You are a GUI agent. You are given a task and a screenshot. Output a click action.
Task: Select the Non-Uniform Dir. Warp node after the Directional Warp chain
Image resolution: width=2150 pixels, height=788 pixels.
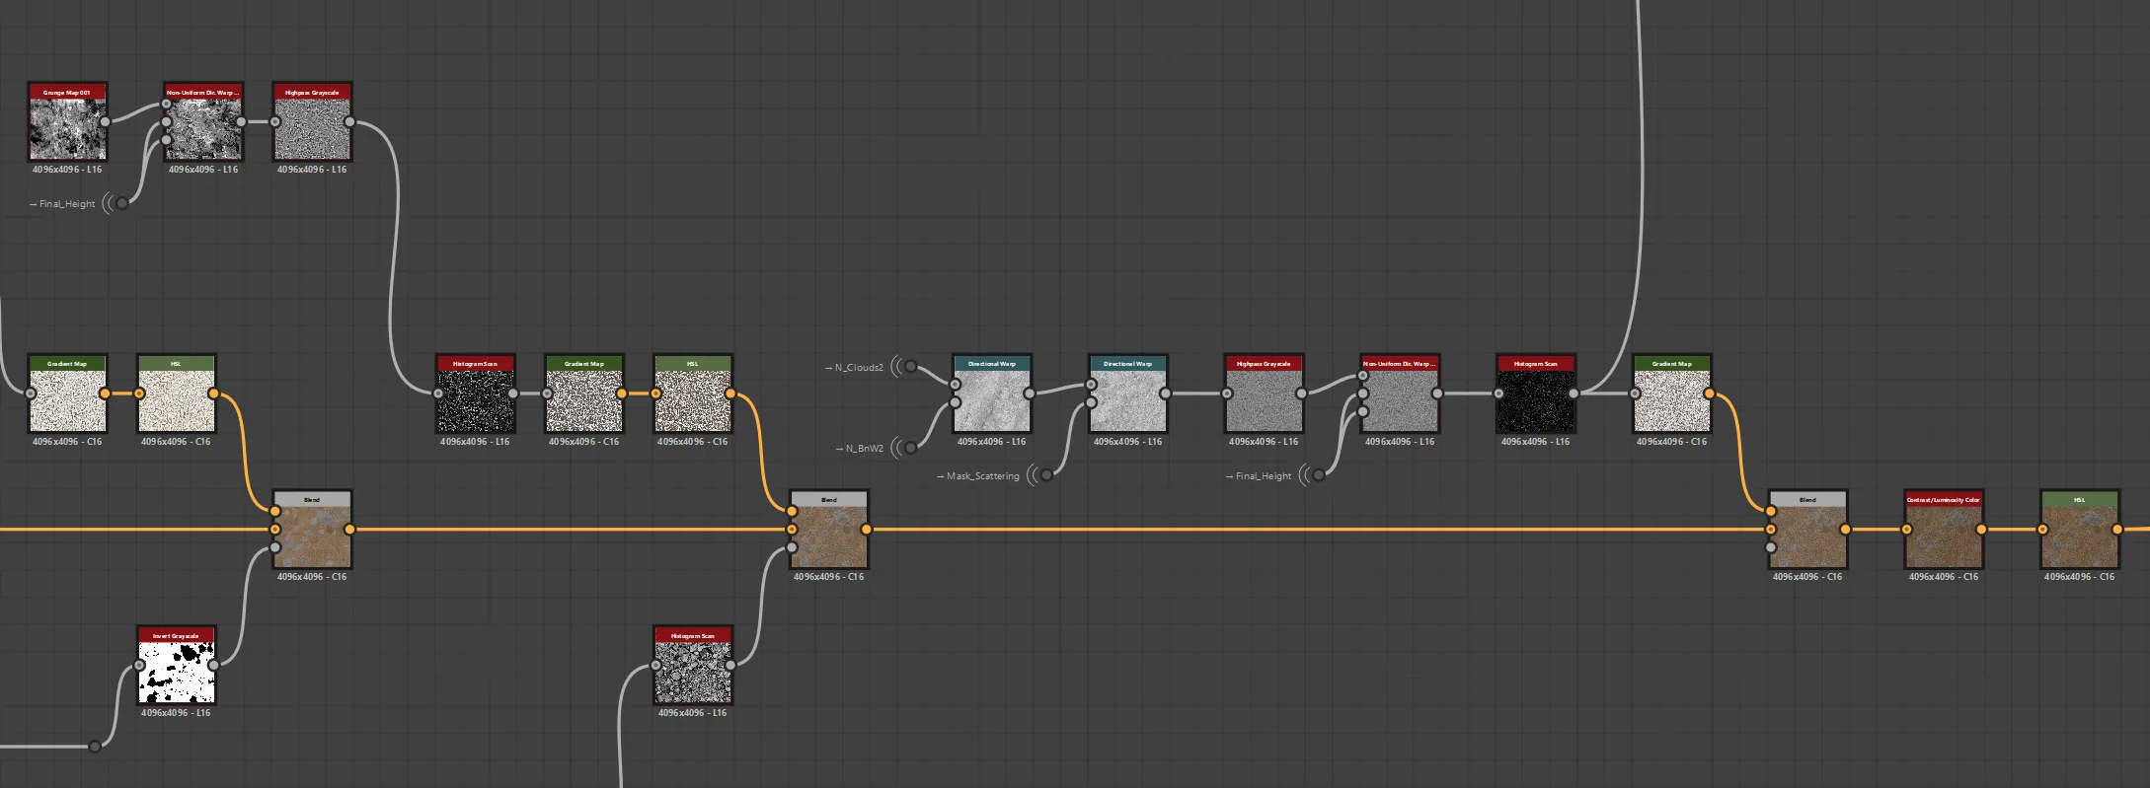point(1400,394)
